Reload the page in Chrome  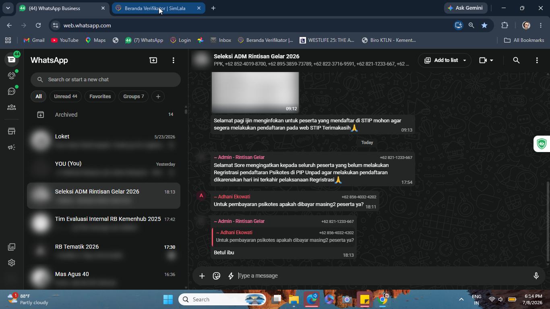38,25
